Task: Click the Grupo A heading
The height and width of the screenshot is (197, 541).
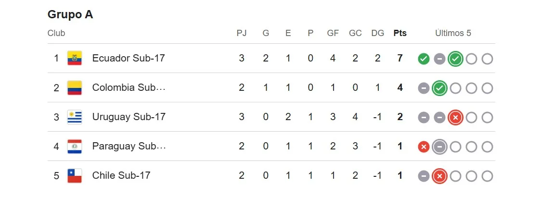Action: tap(70, 14)
